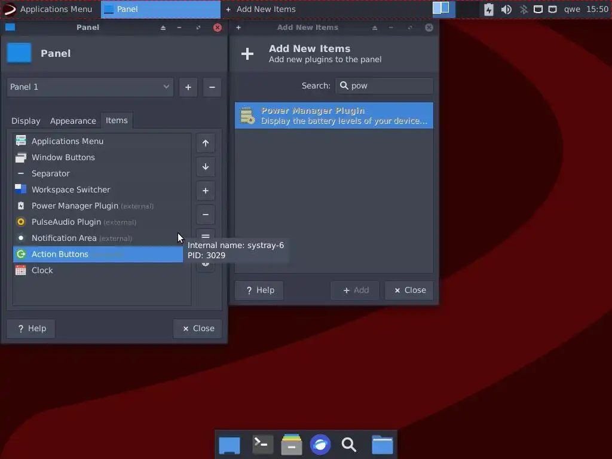Click Help in the Panel window
The image size is (612, 459).
coord(31,329)
